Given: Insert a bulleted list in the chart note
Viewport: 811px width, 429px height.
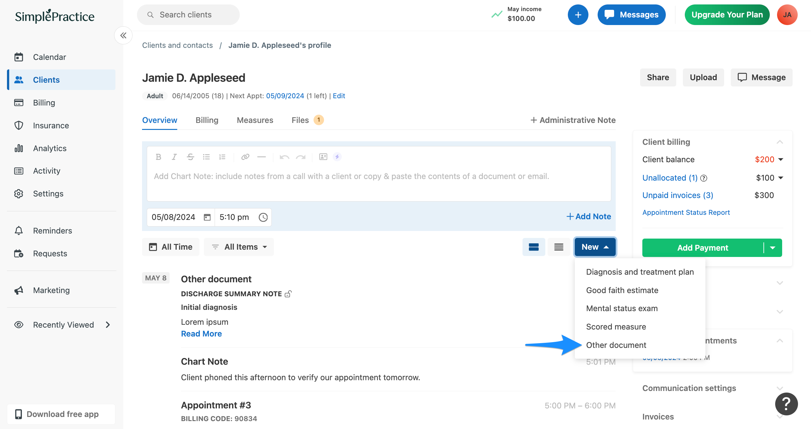Looking at the screenshot, I should click(x=206, y=157).
